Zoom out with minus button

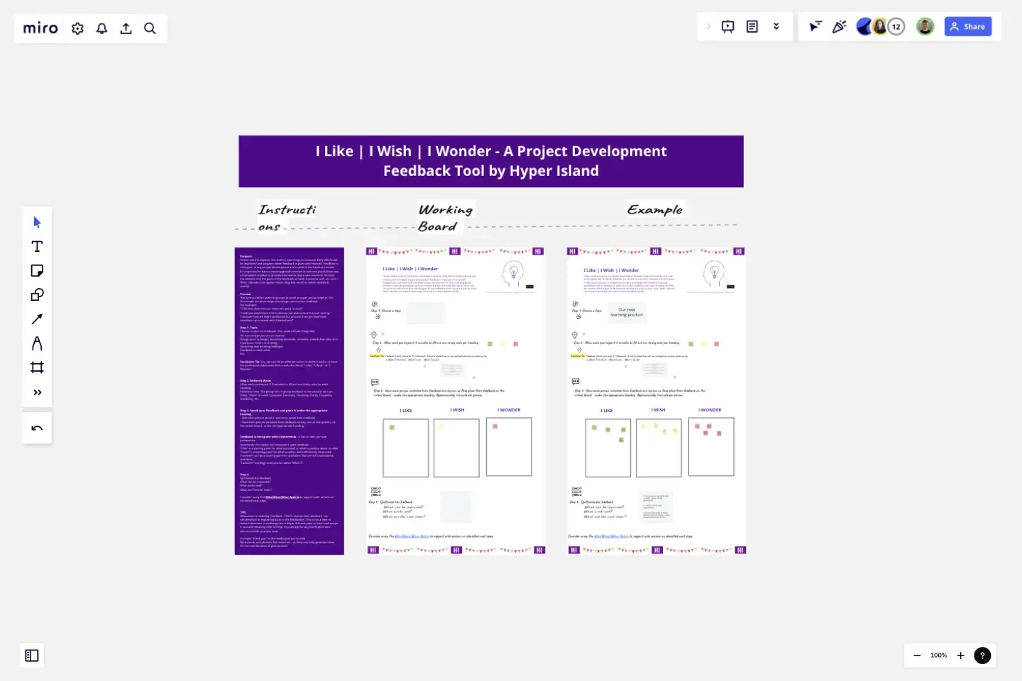click(917, 655)
